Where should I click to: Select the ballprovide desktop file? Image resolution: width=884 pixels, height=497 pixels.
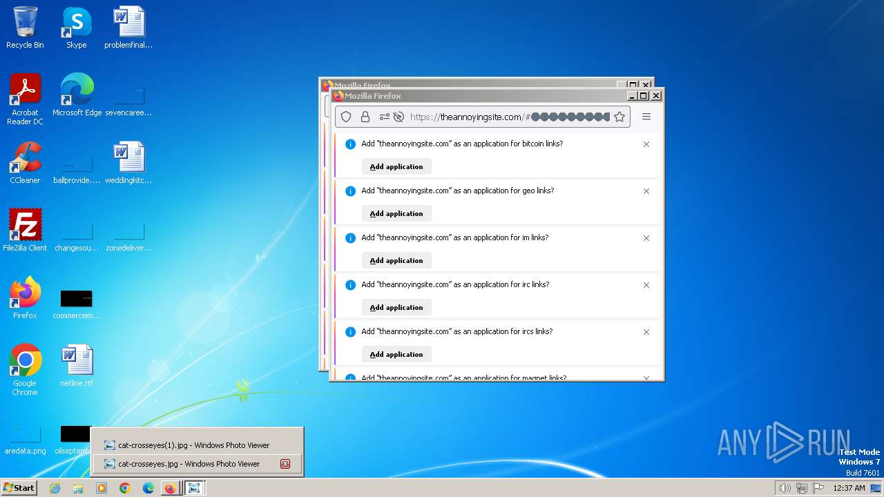pos(77,169)
